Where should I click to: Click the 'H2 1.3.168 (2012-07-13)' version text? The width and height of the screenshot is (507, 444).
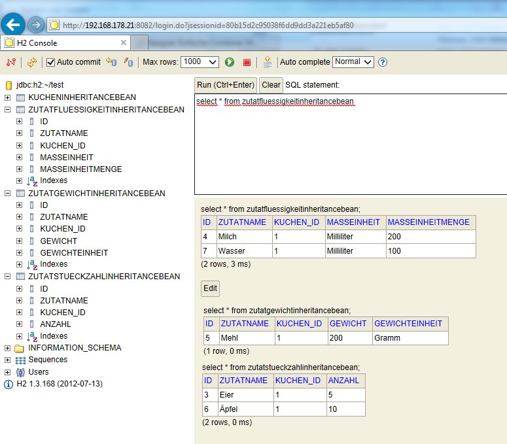pyautogui.click(x=60, y=384)
